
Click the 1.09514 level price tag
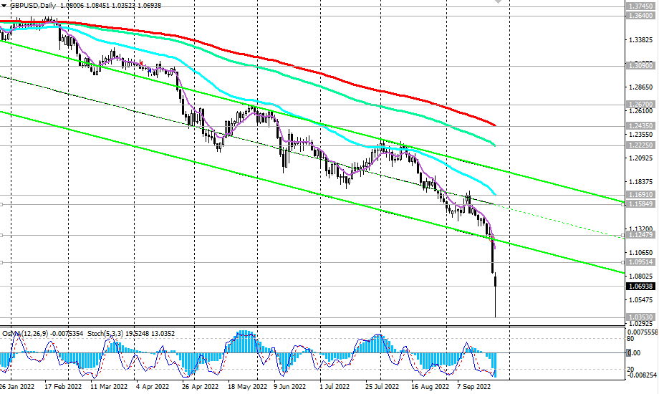[x=640, y=262]
